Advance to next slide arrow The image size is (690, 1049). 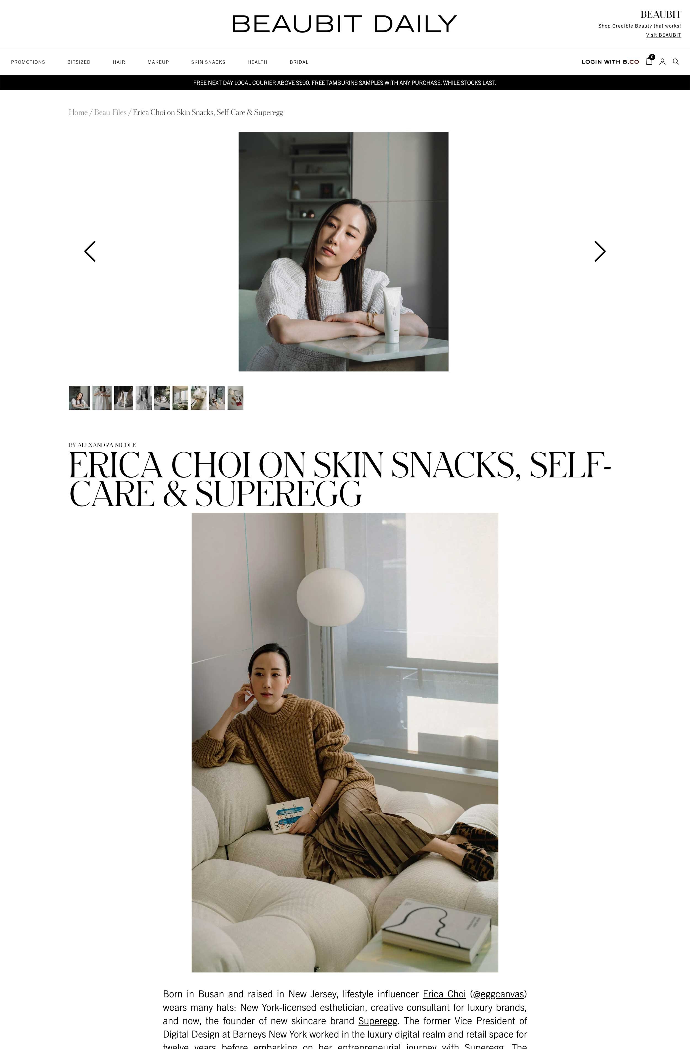click(x=600, y=251)
